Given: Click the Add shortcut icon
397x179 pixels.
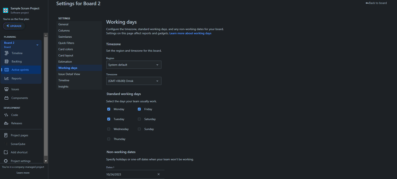Looking at the screenshot, I should [6, 152].
